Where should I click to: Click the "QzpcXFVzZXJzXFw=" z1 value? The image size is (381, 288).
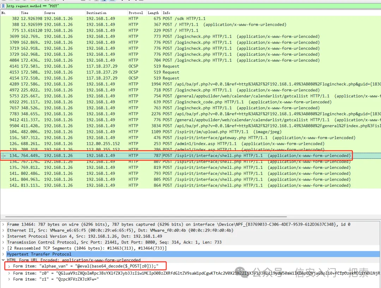coord(77,279)
